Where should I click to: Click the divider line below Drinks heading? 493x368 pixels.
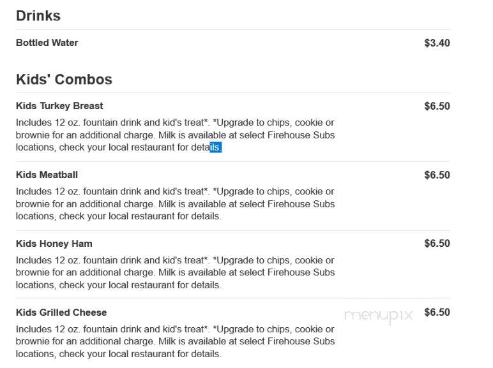pos(232,30)
